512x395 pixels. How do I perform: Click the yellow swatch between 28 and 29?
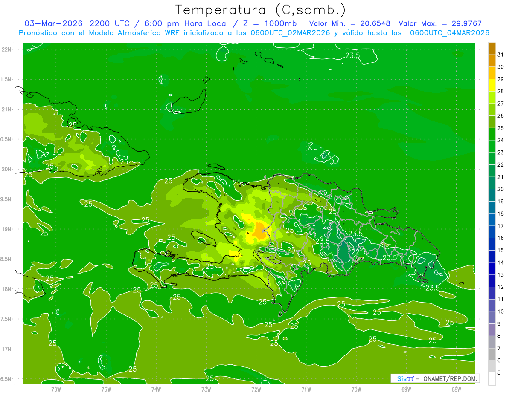coord(492,85)
